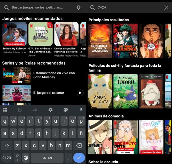The image size is (172, 164).
Task: Open the Mi vecino Totoro poster
Action: point(125,91)
